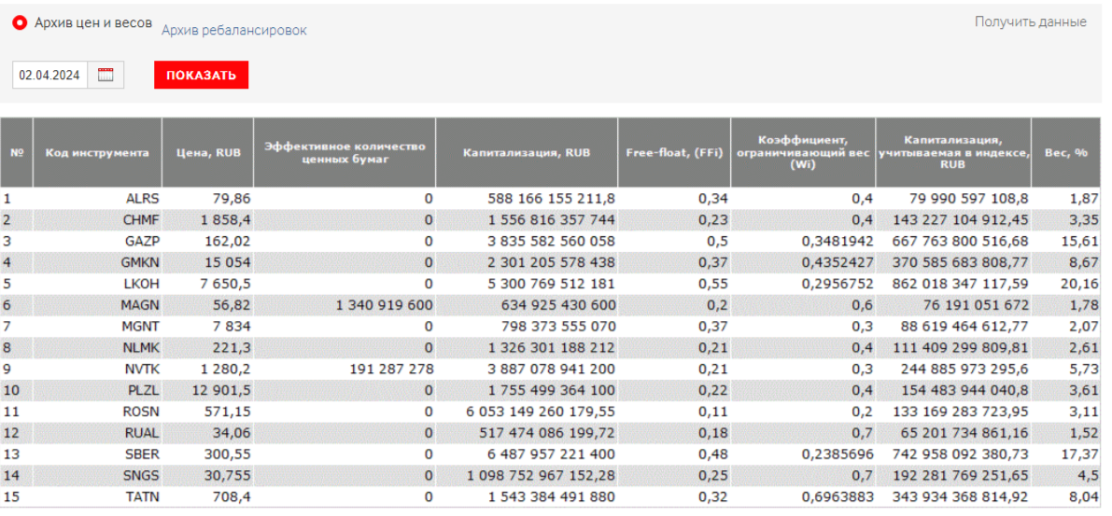Click the SNGS price 30,755

(229, 476)
